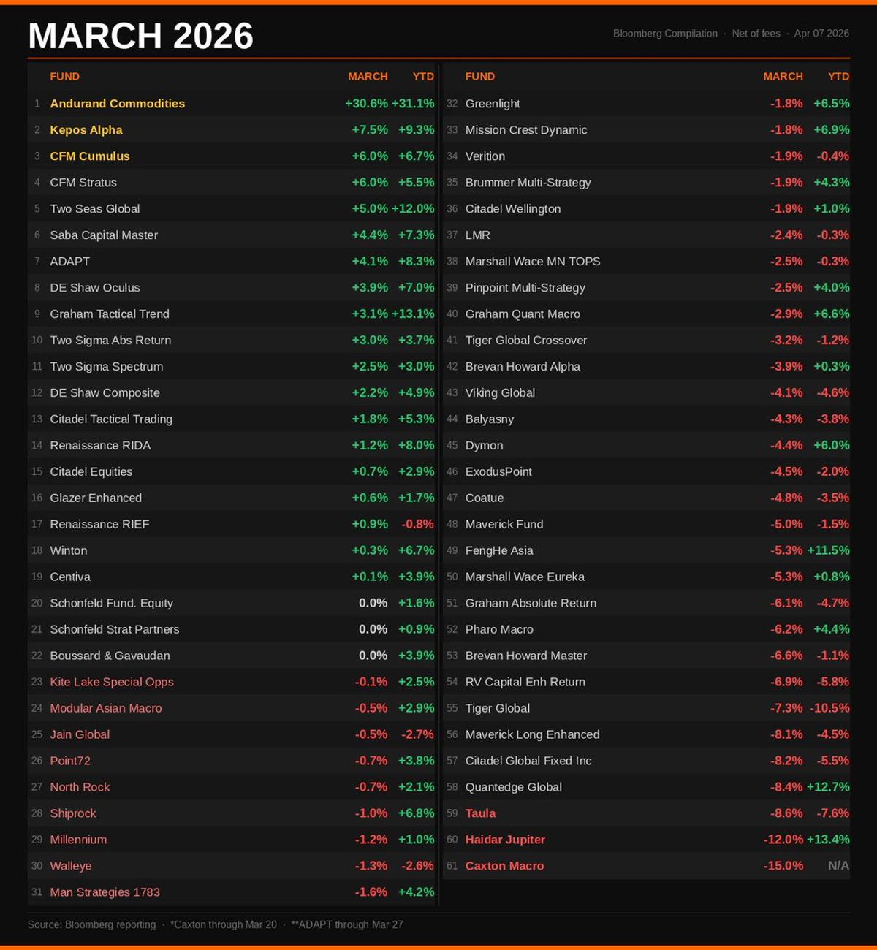The height and width of the screenshot is (950, 877).
Task: Click the Caxton through Mar 20 footnote
Action: pyautogui.click(x=223, y=924)
